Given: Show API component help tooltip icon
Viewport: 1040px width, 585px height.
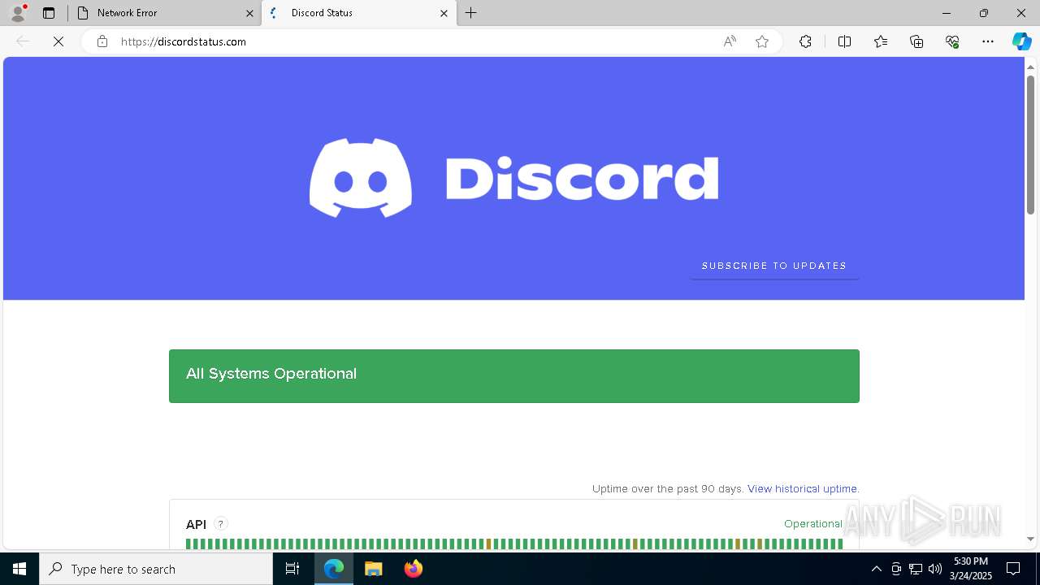Looking at the screenshot, I should pos(220,524).
